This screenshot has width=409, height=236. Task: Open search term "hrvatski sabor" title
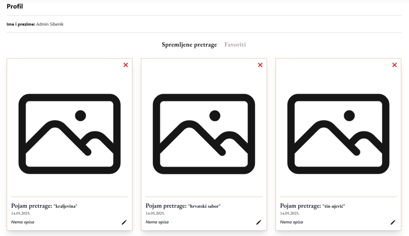point(183,206)
